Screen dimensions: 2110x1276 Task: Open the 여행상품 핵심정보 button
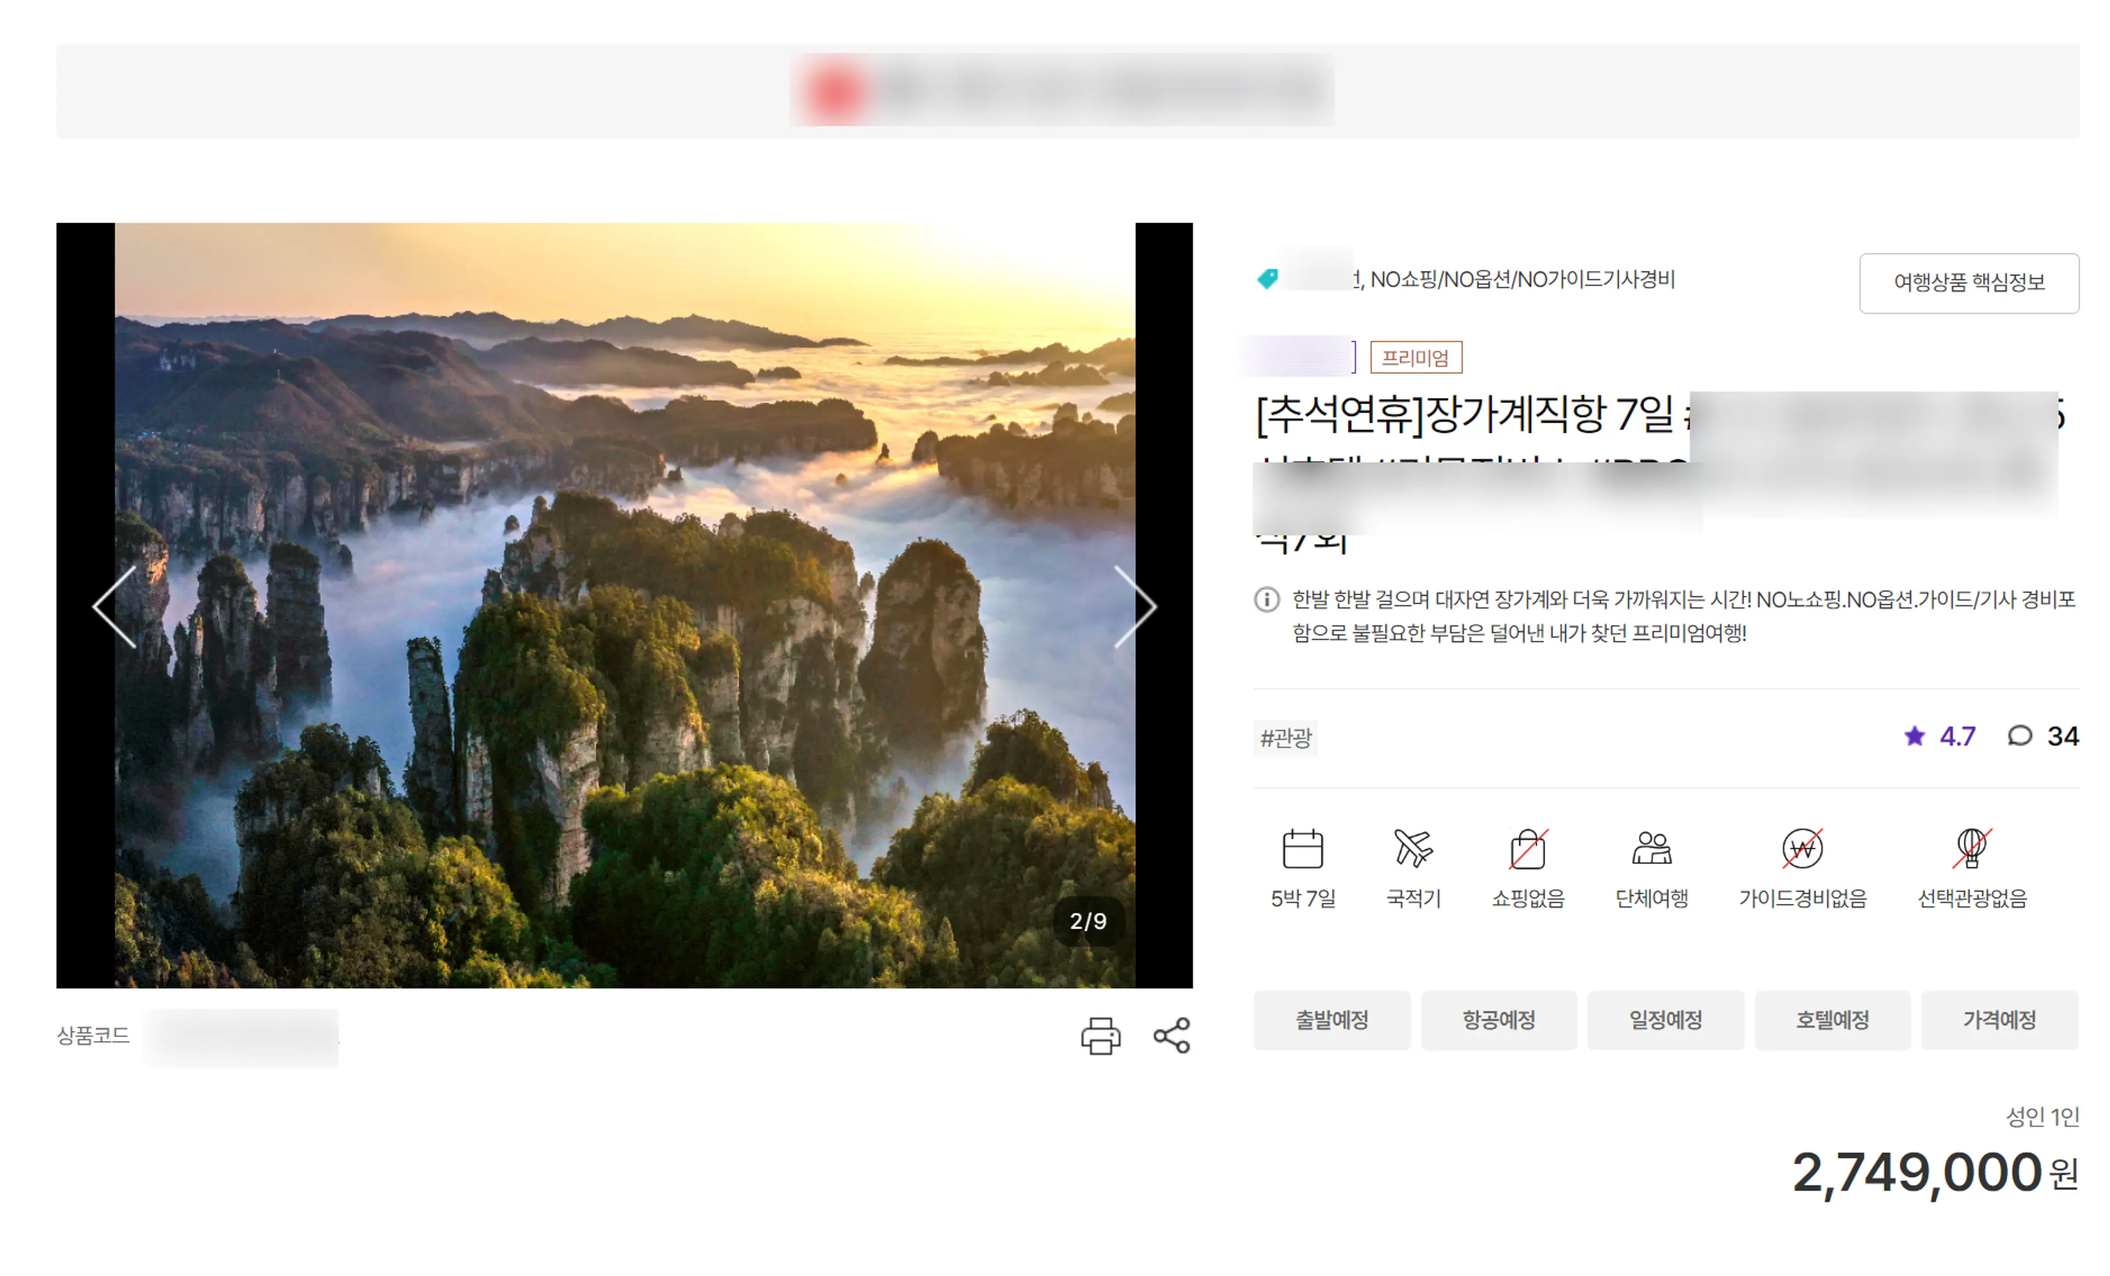[1969, 282]
